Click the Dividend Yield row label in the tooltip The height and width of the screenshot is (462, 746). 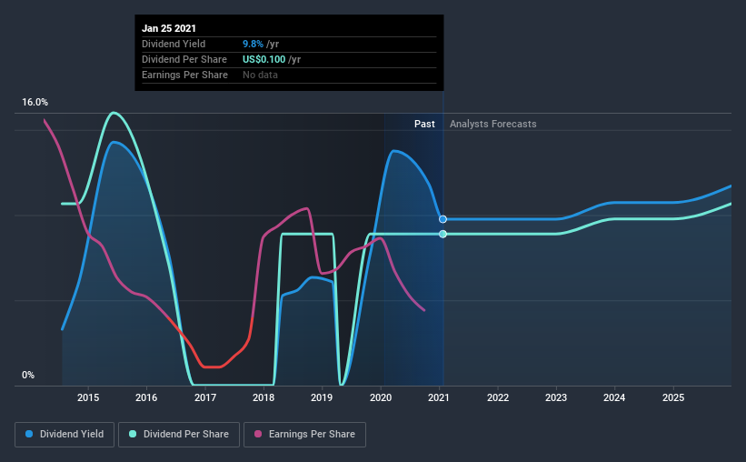[x=174, y=44]
